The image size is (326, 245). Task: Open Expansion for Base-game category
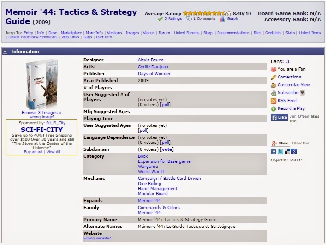(x=164, y=161)
